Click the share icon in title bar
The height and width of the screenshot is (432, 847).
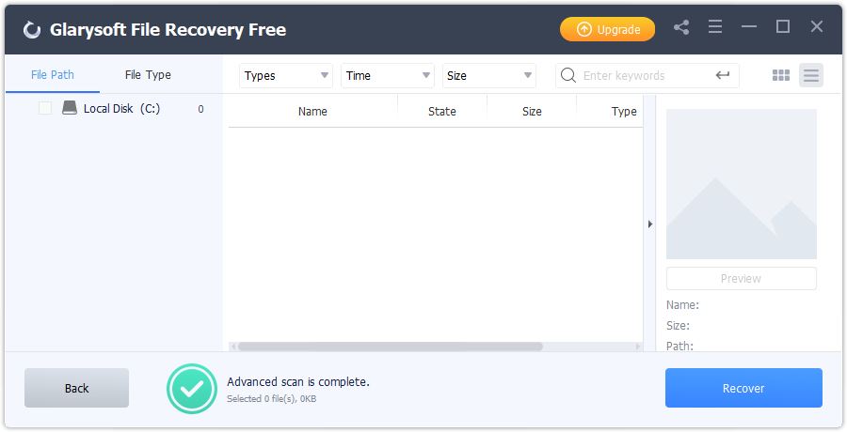(681, 27)
